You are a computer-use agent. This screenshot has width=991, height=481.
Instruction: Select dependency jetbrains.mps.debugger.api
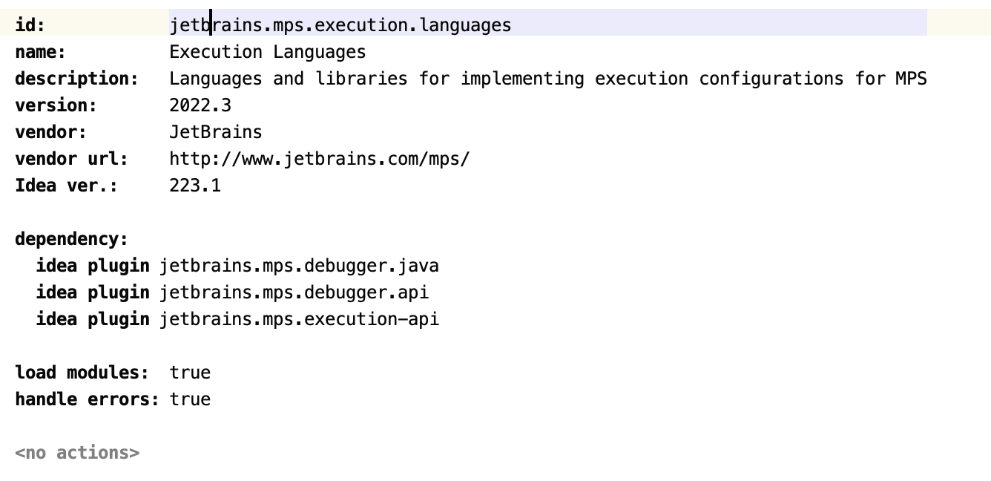tap(294, 292)
